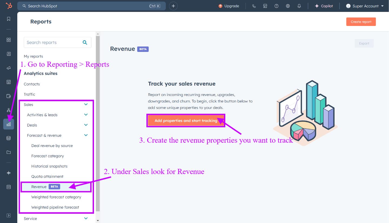
Task: Open Weighted forecast category report
Action: tap(56, 197)
